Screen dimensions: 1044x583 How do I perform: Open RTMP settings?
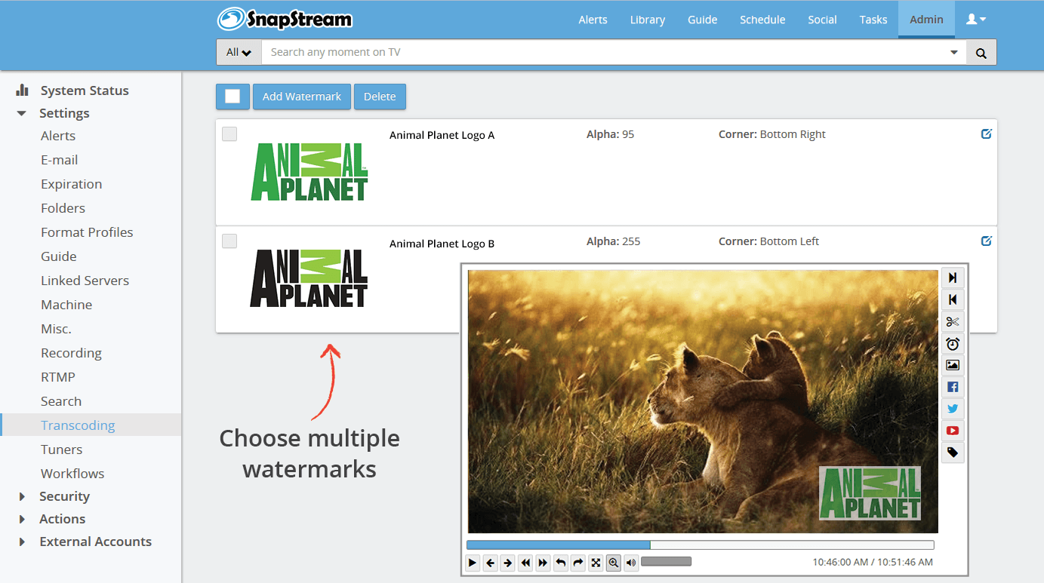[x=58, y=377]
